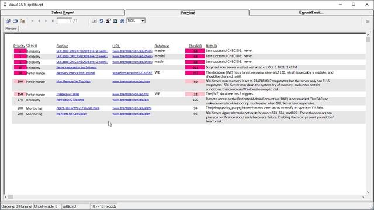Click the Print report toolbar icon

coord(15,21)
